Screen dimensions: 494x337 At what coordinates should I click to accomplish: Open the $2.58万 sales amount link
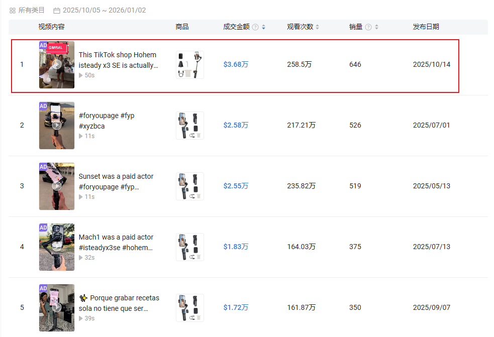click(x=236, y=125)
